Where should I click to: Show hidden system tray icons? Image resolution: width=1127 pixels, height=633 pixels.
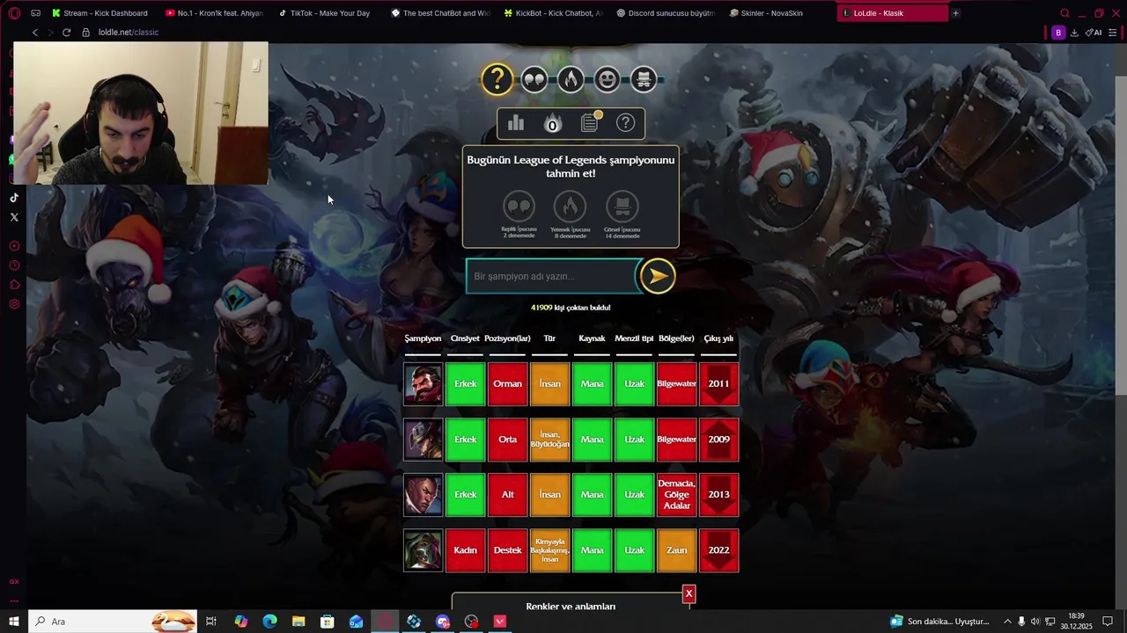(1007, 622)
